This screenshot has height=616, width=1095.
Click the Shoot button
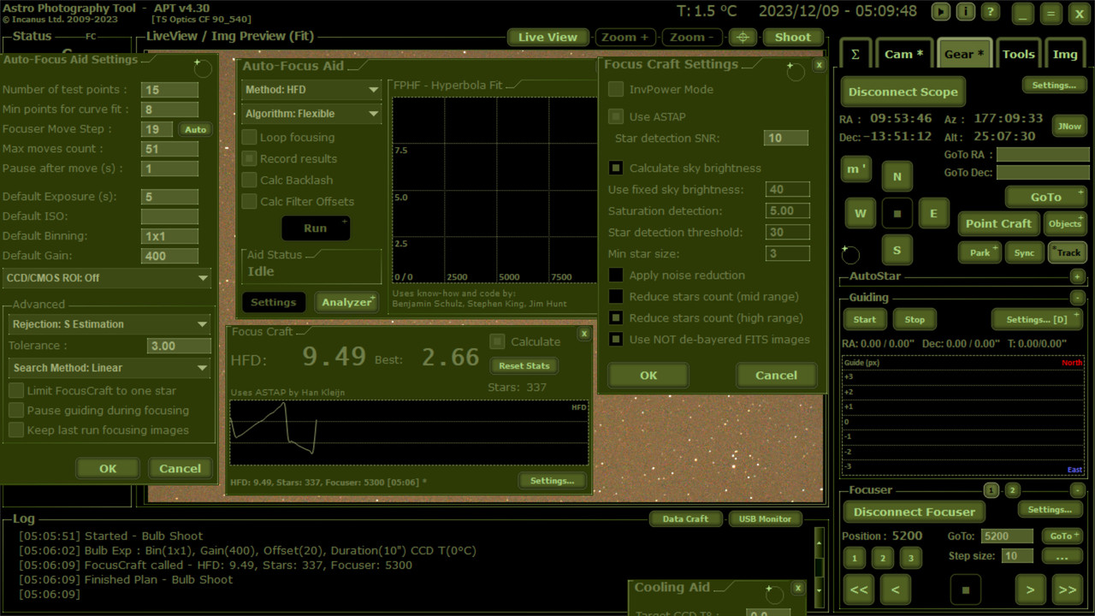(793, 37)
